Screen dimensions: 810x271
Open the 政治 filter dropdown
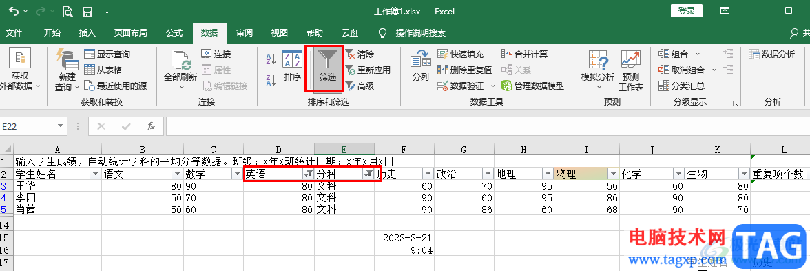click(488, 174)
